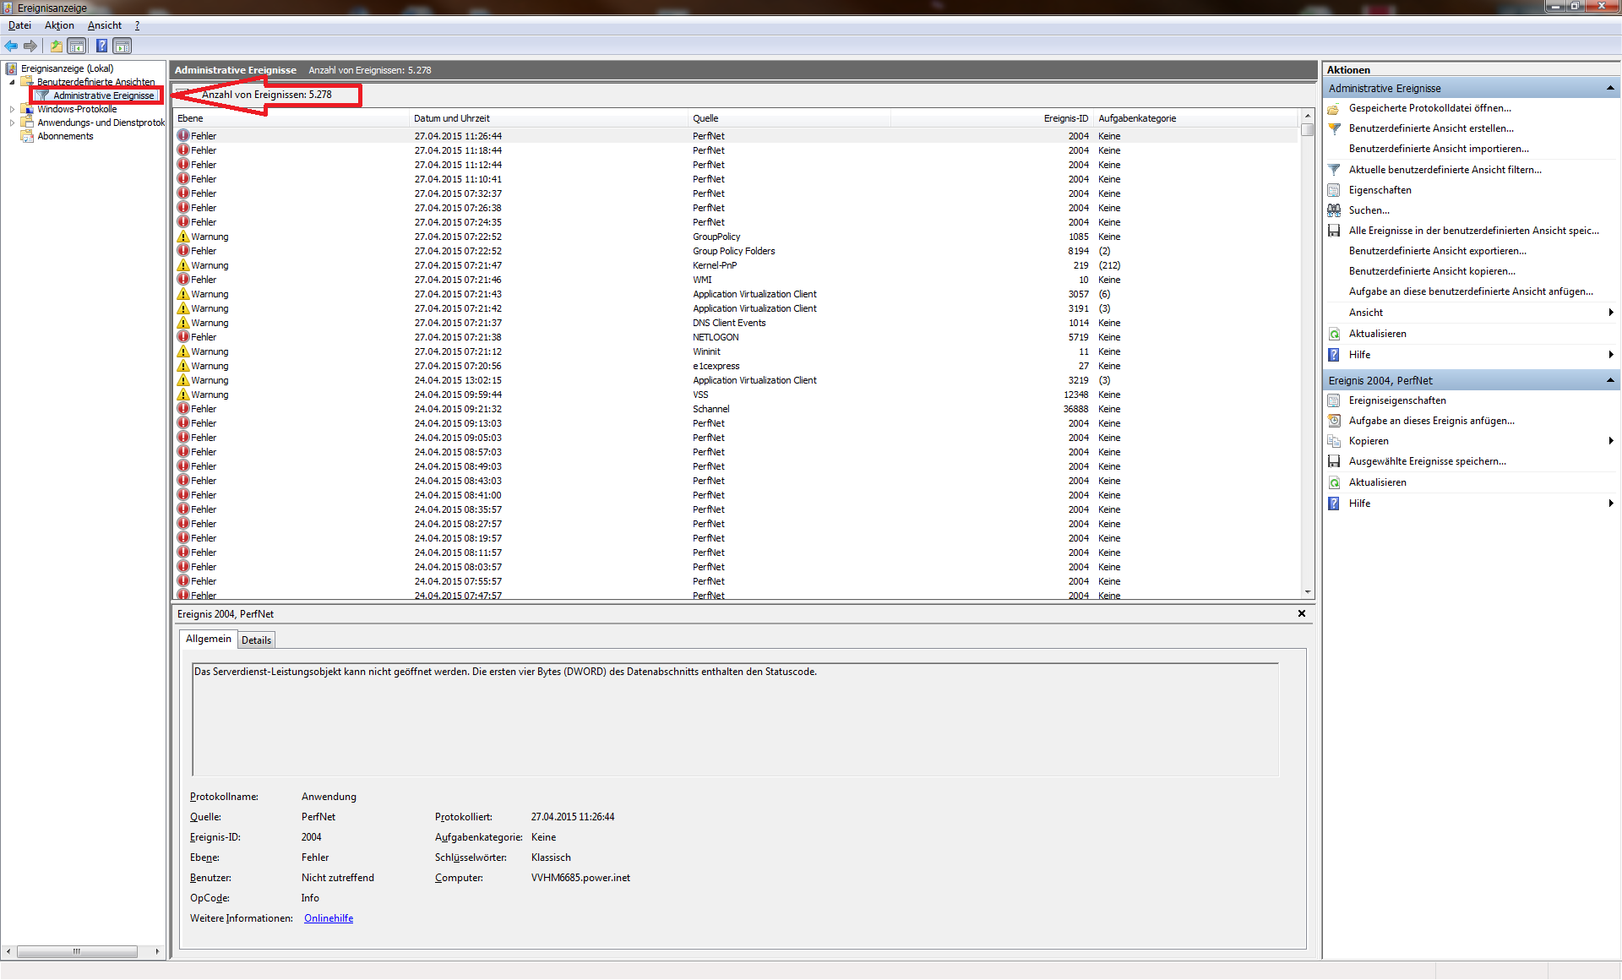This screenshot has height=980, width=1622.
Task: Toggle the show/hide action pane toolbar icon
Action: coord(122,46)
